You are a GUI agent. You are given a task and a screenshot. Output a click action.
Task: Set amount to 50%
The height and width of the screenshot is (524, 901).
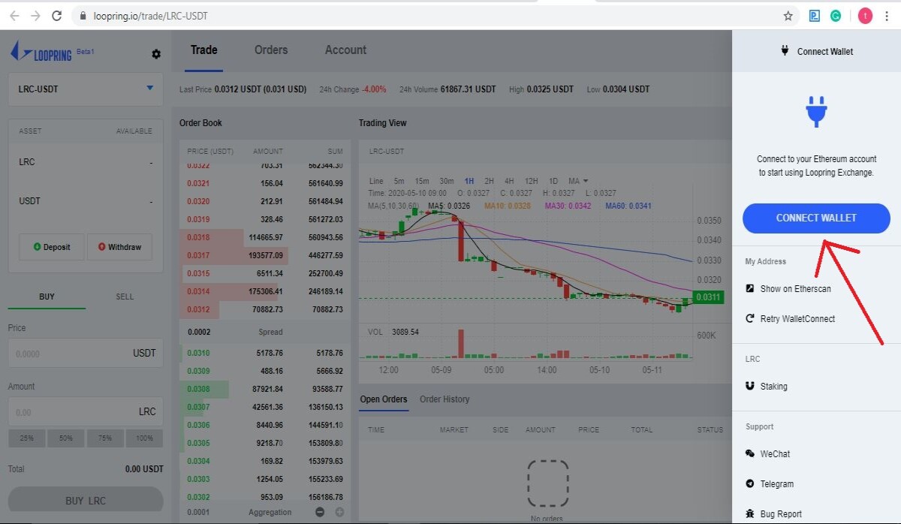[x=66, y=438]
